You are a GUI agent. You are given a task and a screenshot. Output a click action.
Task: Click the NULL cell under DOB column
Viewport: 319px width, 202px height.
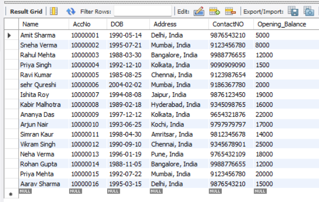[113, 191]
